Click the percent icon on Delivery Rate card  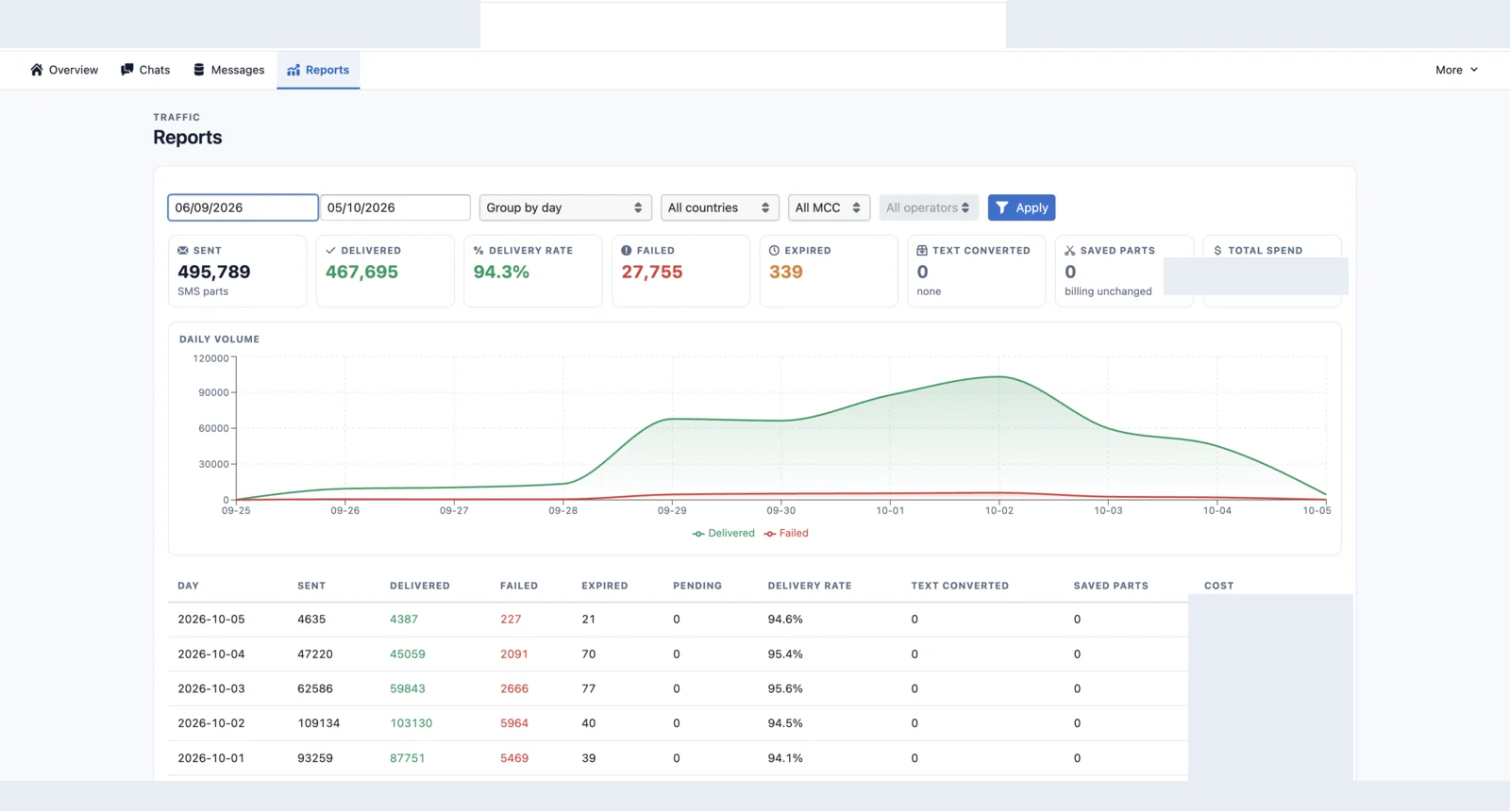pos(478,251)
